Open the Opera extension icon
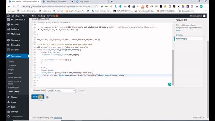The image size is (215, 121). (x=147, y=6)
